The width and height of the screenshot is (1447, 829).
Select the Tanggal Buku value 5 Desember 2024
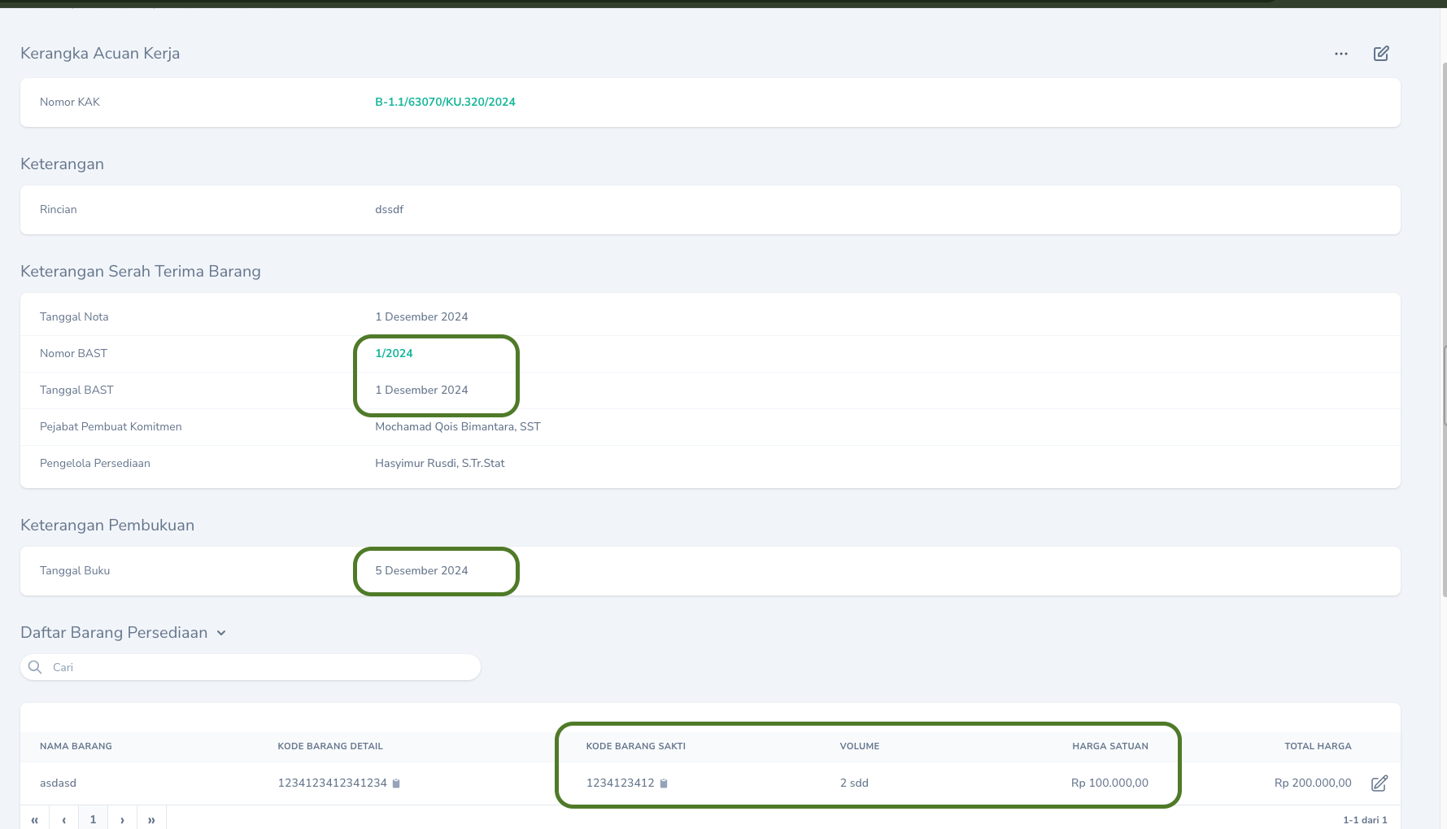(x=421, y=570)
